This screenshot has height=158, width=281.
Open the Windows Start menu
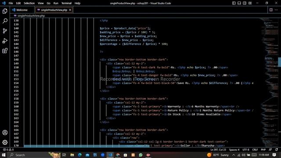tap(4, 155)
